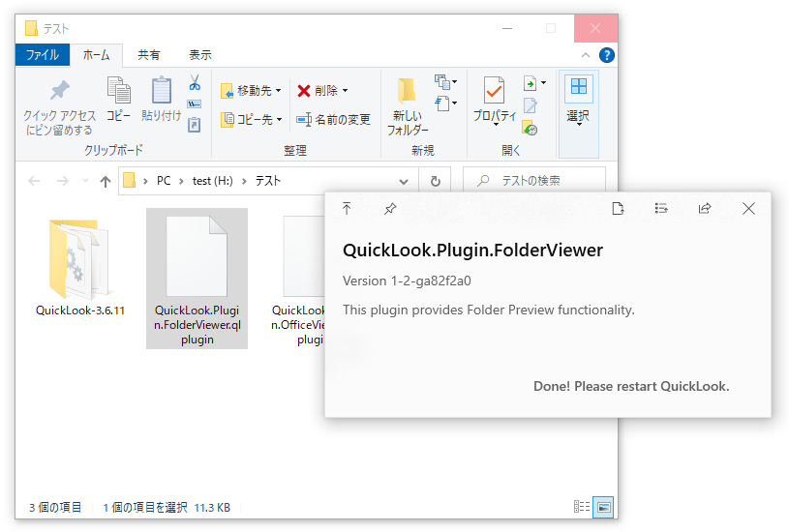The width and height of the screenshot is (789, 532).
Task: Open recent locations dropdown arrow
Action: tap(85, 181)
